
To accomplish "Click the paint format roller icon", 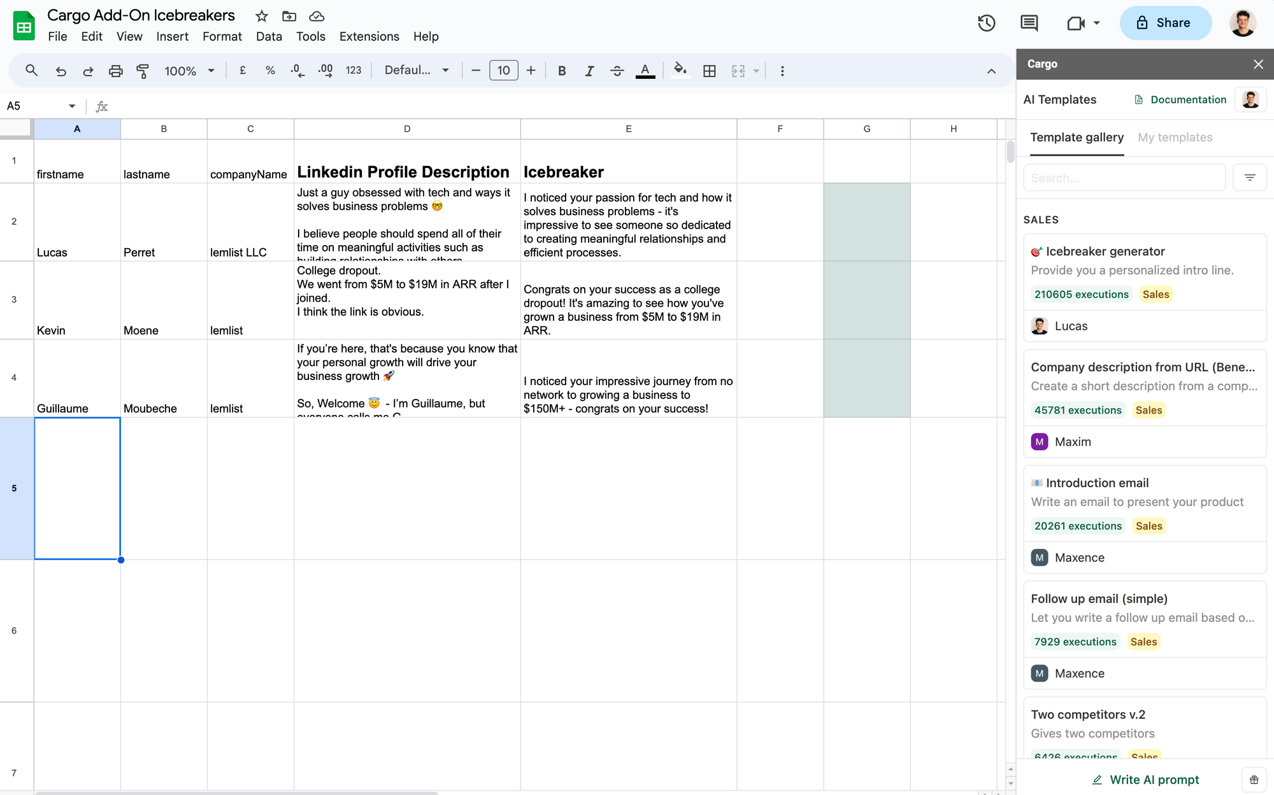I will pos(143,71).
